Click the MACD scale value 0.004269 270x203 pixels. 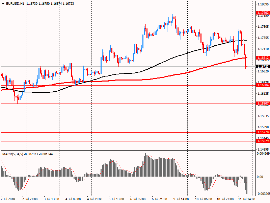(263, 154)
